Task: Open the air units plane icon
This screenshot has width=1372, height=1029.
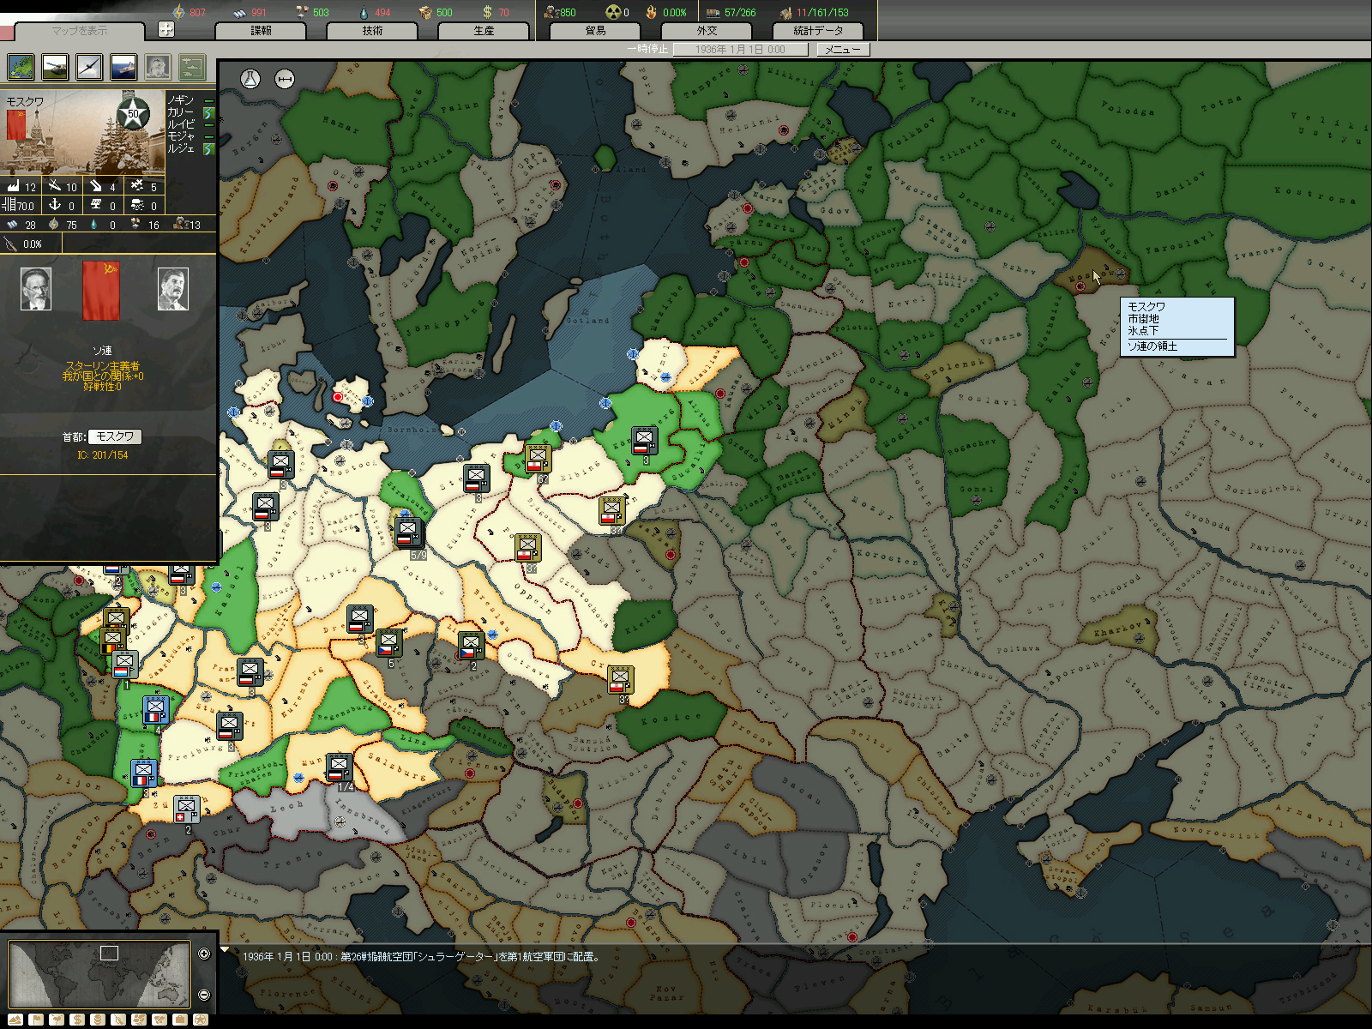Action: [89, 67]
